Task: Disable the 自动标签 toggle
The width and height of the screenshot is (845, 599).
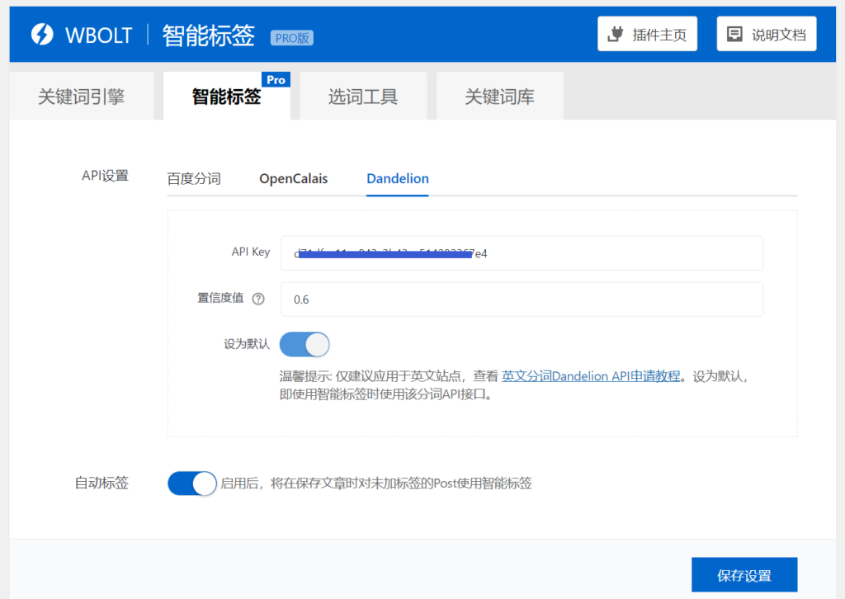Action: [x=191, y=483]
